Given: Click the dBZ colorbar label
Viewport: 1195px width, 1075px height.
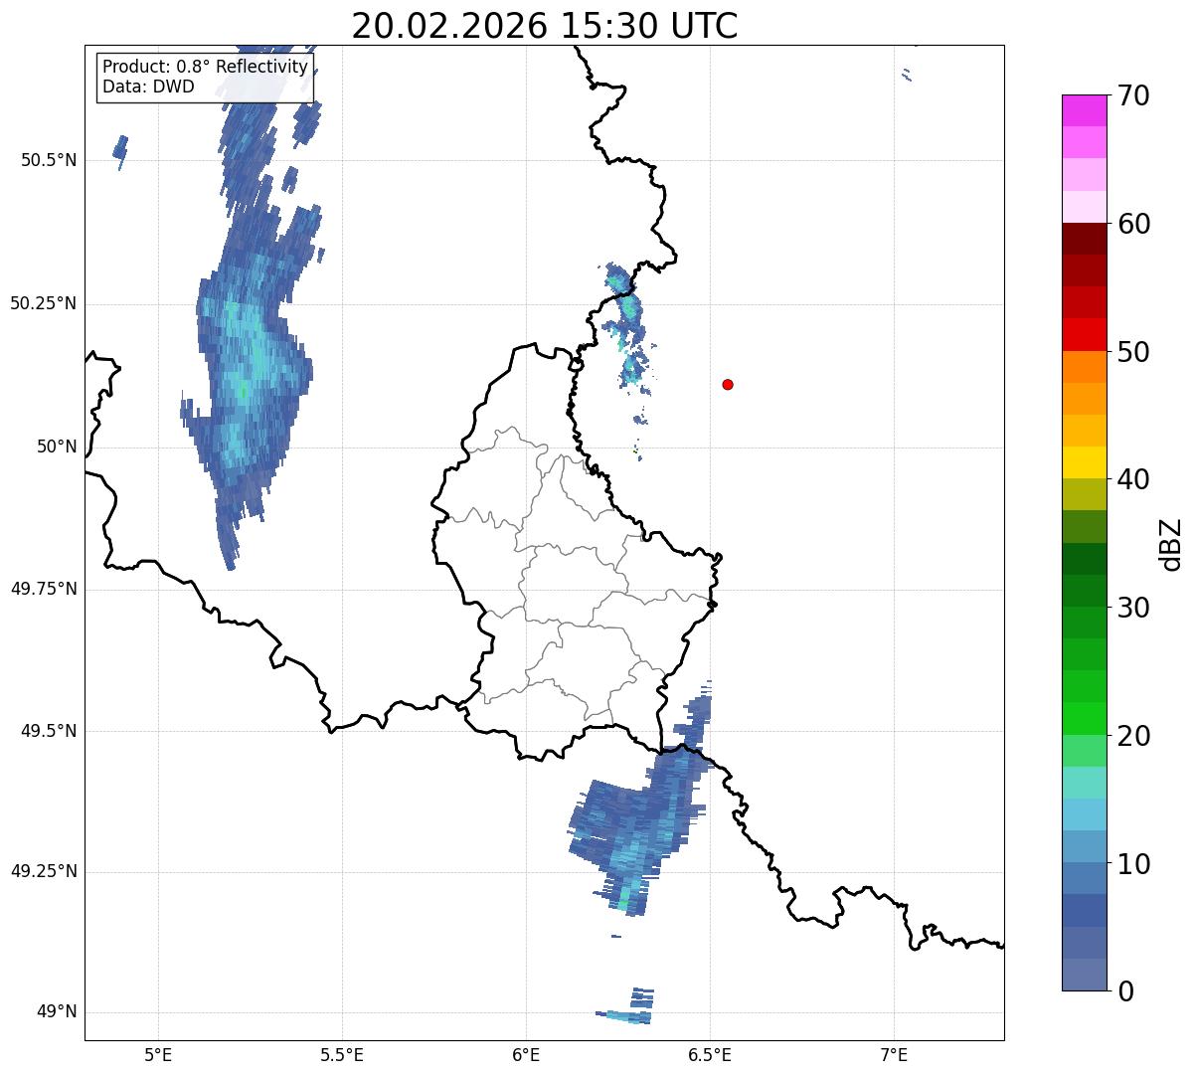Looking at the screenshot, I should click(x=1171, y=543).
